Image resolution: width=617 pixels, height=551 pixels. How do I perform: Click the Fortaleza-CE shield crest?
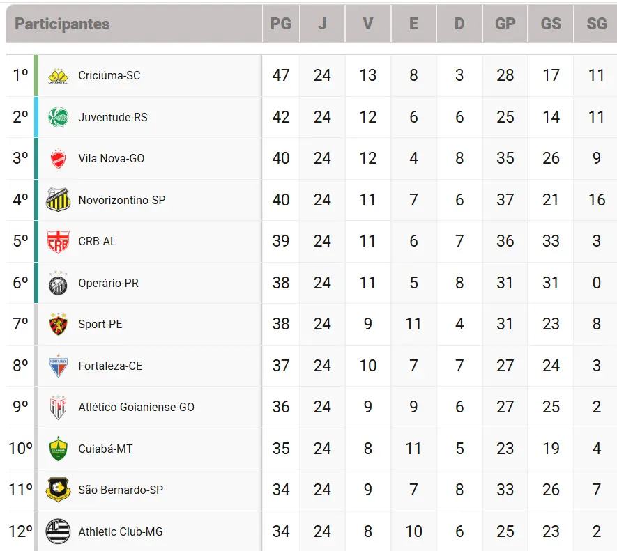click(x=59, y=366)
